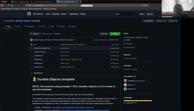Screen dimensions: 194x111
Task: Click the Go to file button
Action: pyautogui.click(x=104, y=34)
